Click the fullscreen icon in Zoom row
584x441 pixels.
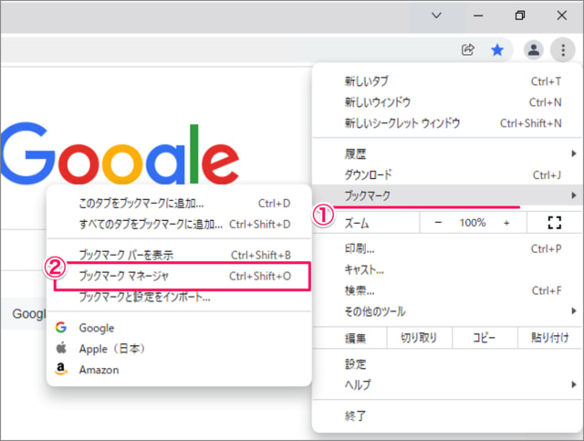[554, 223]
